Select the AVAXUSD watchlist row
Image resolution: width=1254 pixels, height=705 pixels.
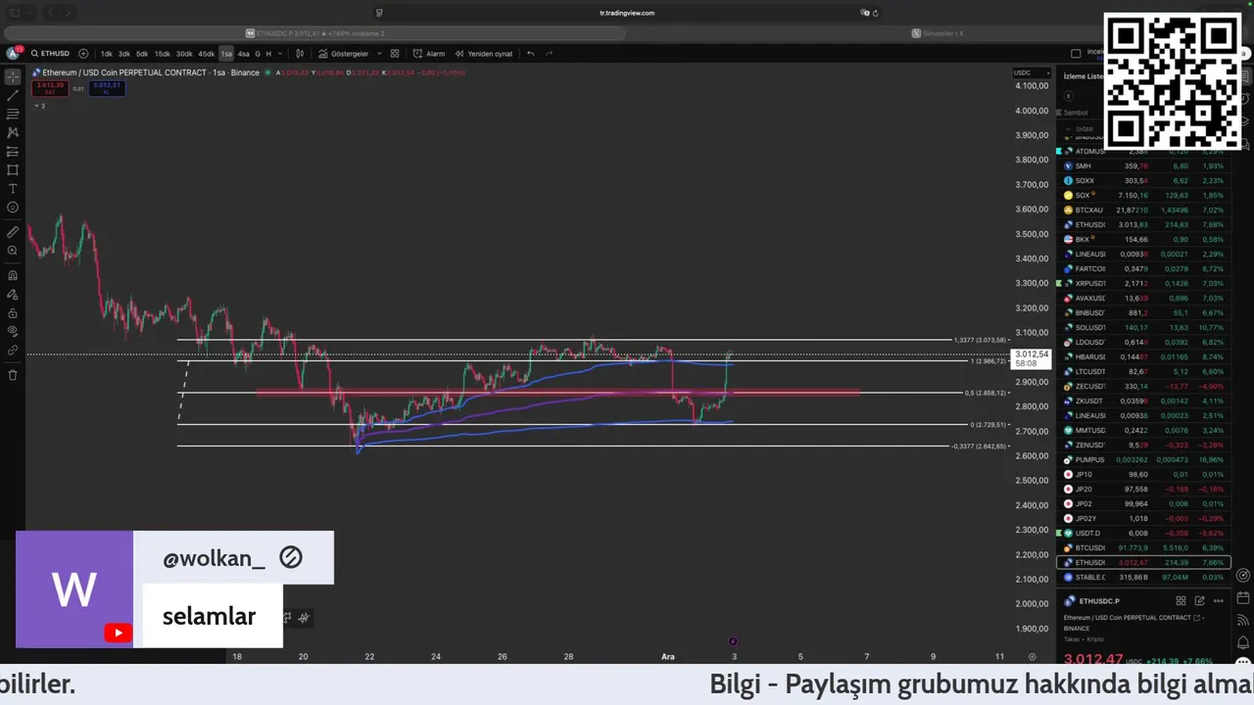1142,298
